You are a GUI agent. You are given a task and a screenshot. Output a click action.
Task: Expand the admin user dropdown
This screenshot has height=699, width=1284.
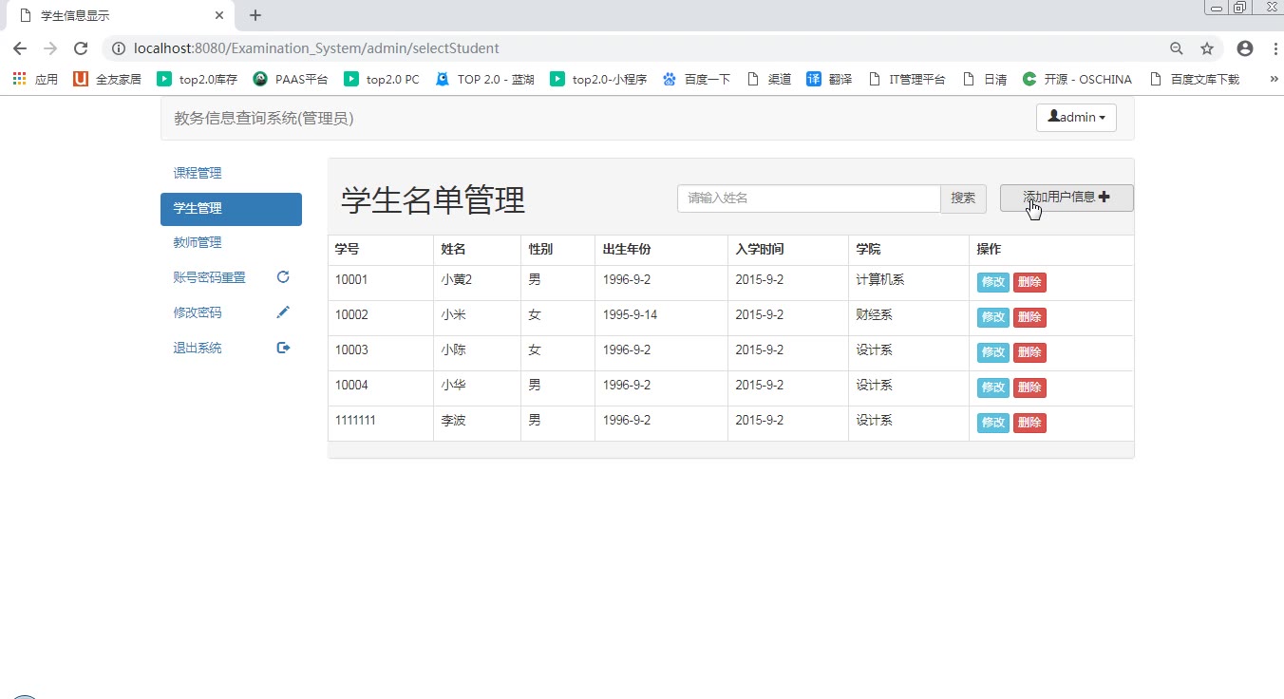tap(1076, 118)
